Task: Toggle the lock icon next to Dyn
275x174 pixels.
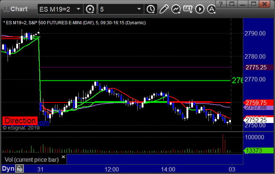Action: coord(20,169)
